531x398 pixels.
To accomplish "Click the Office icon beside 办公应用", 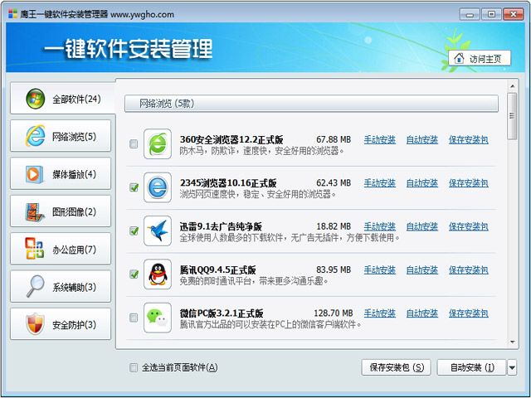I will point(35,249).
